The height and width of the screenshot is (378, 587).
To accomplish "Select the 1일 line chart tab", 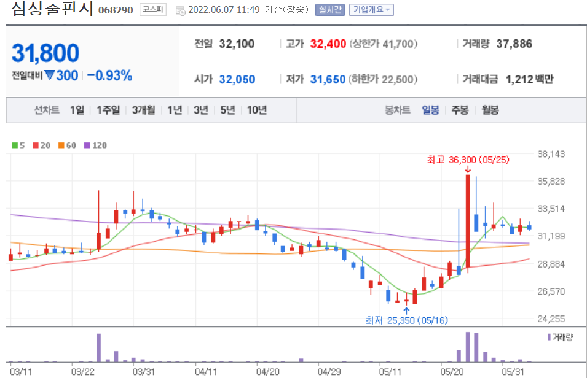I will (x=77, y=110).
